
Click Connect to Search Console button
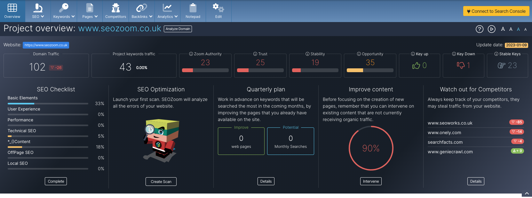pyautogui.click(x=496, y=11)
